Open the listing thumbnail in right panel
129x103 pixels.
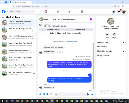tap(111, 21)
